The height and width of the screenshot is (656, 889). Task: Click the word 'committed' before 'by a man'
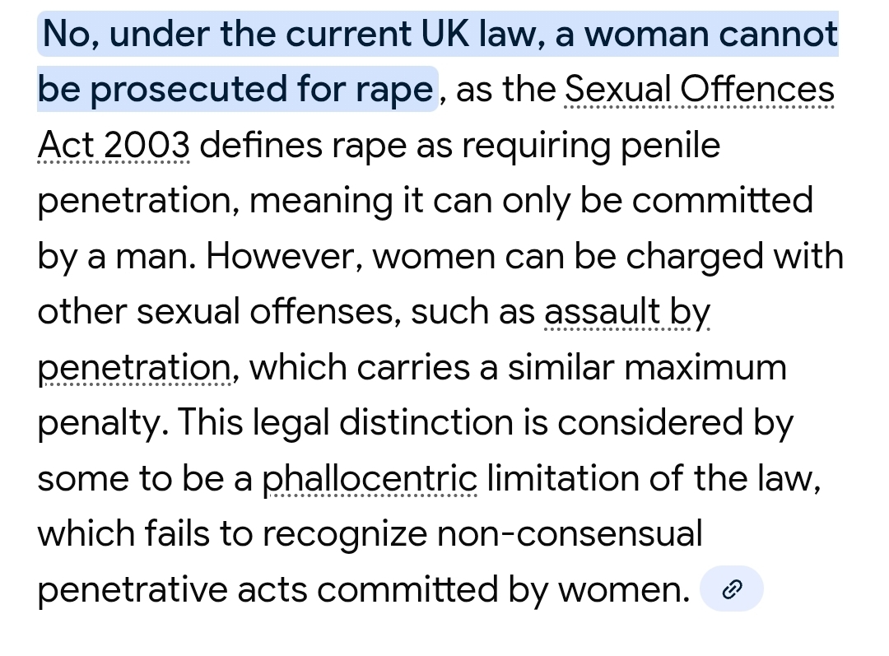(x=723, y=201)
